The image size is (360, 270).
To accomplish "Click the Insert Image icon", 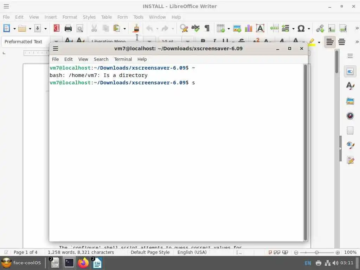I will pos(237,28).
